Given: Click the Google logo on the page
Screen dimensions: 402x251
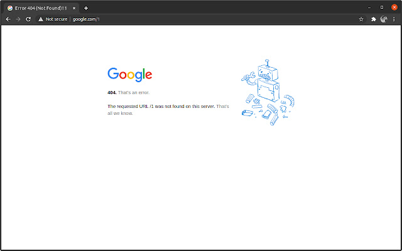Looking at the screenshot, I should pos(130,75).
